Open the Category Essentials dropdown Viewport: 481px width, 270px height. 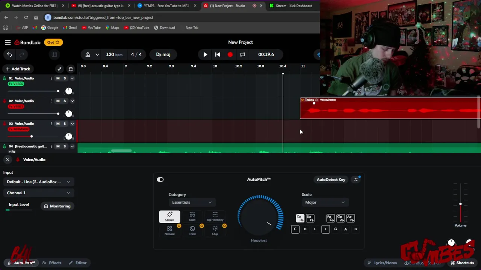pyautogui.click(x=192, y=202)
